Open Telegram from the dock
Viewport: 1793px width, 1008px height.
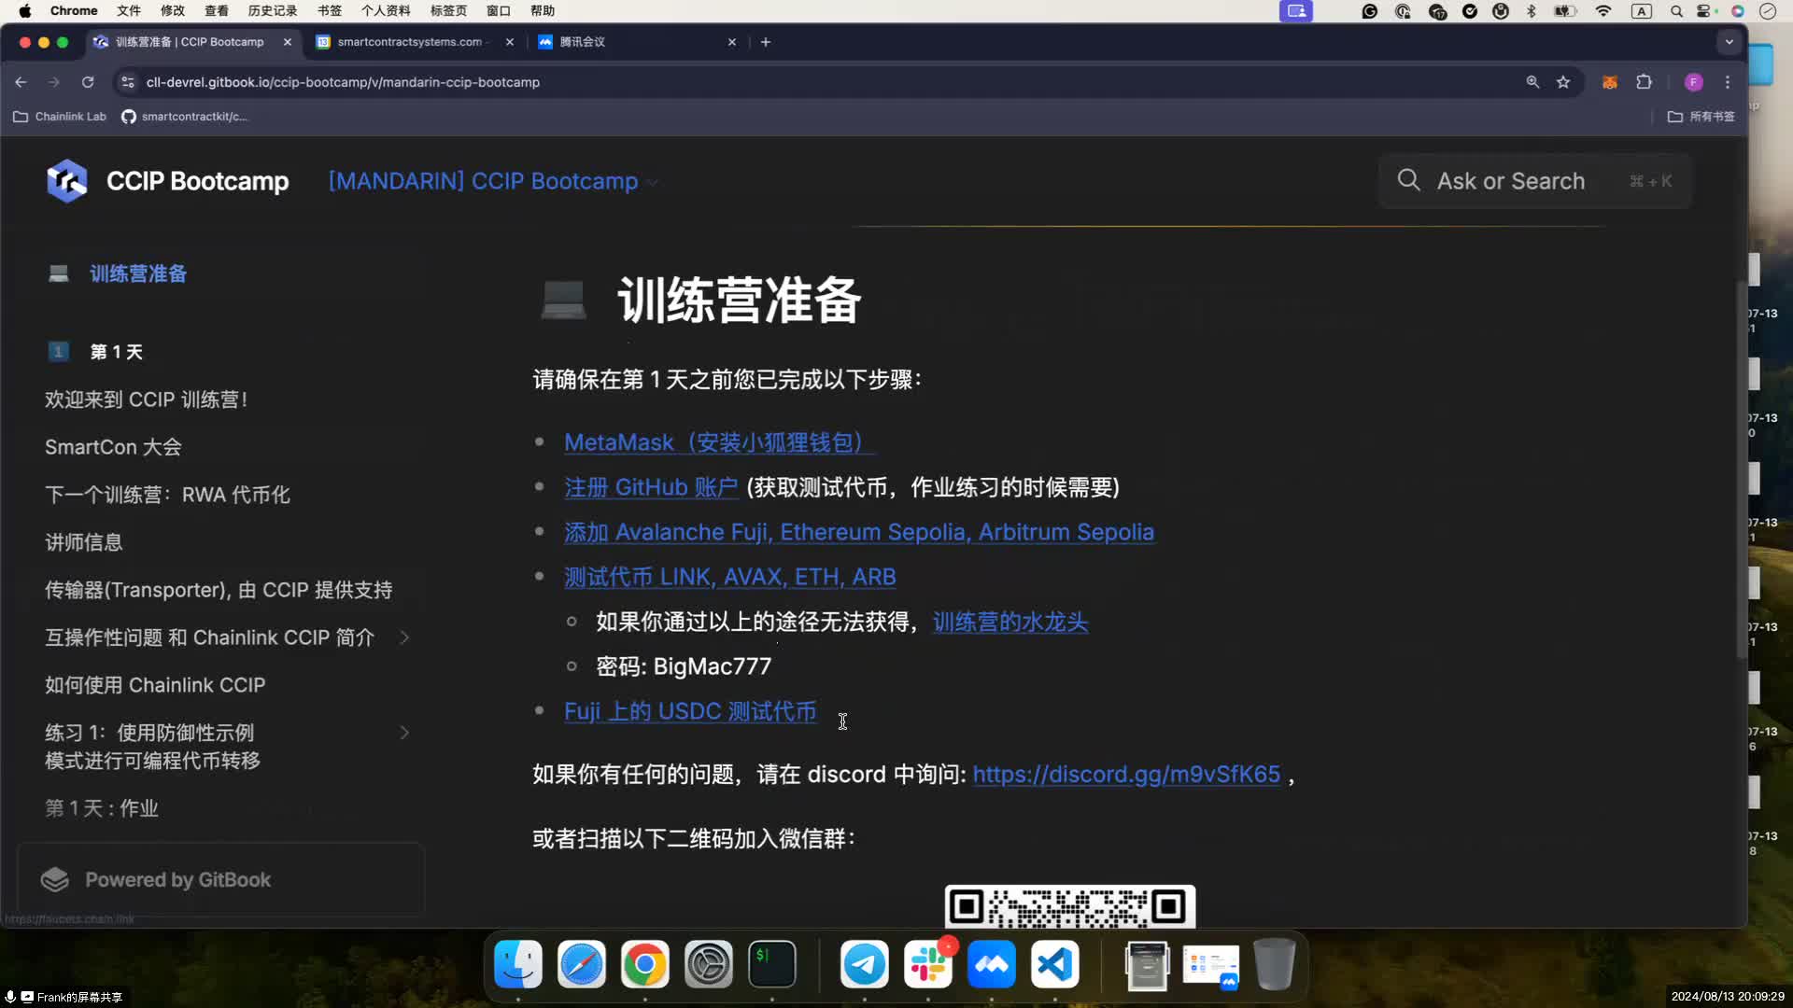coord(865,964)
